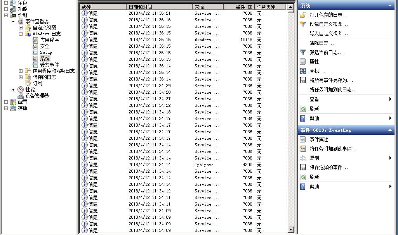Viewport: 398px width, 235px height.
Task: Collapse the 系统 actions section header
Action: click(390, 5)
